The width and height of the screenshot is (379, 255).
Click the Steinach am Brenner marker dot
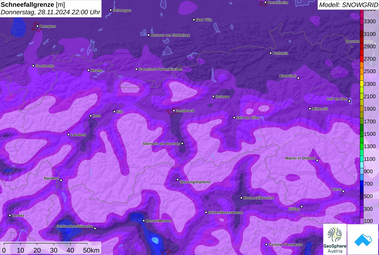coord(182,144)
